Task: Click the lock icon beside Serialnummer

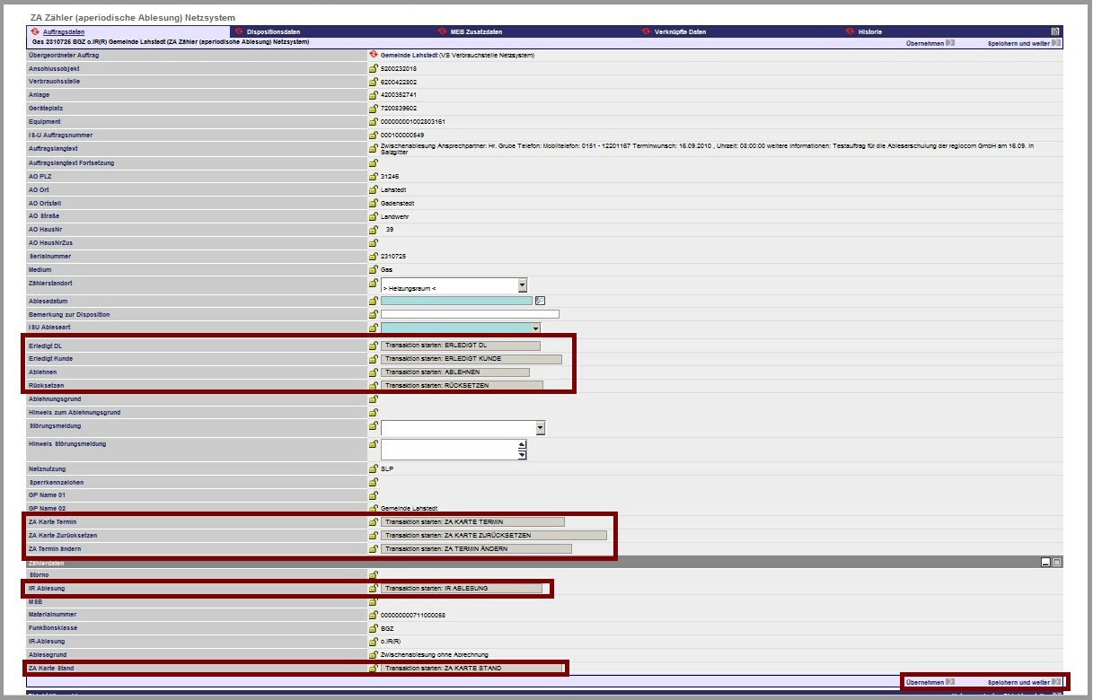Action: coord(373,256)
